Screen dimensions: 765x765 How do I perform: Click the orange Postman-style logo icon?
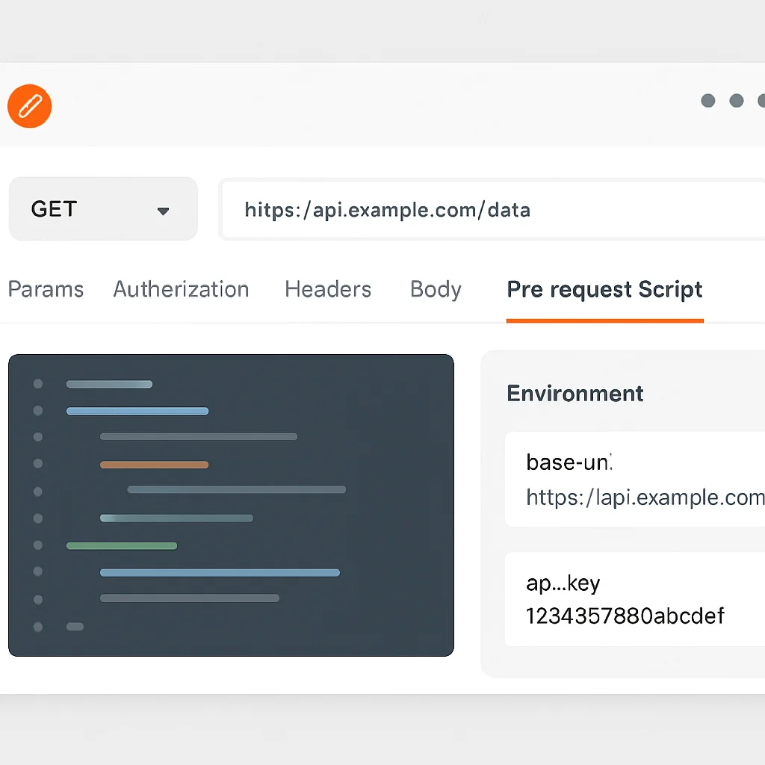click(29, 106)
